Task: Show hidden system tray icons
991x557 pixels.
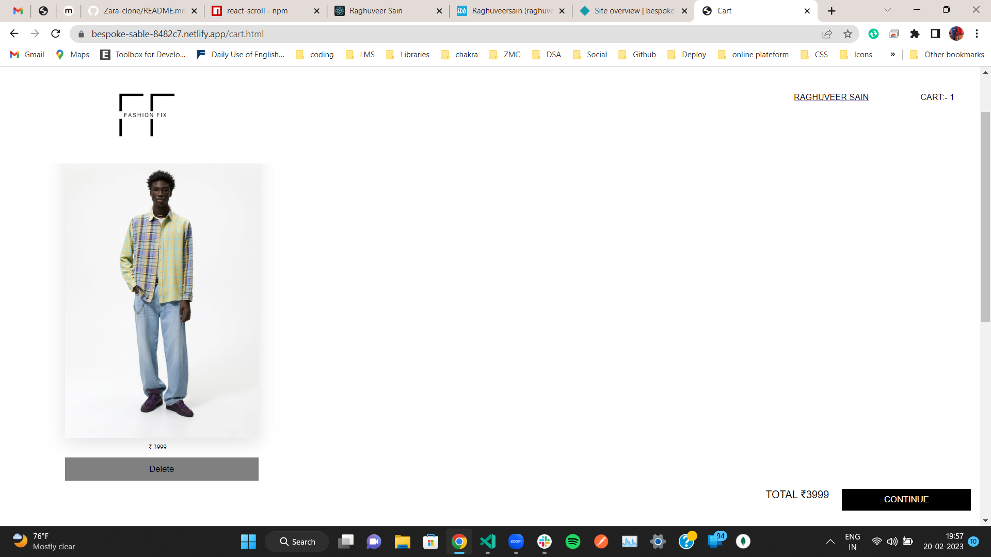Action: pos(830,542)
